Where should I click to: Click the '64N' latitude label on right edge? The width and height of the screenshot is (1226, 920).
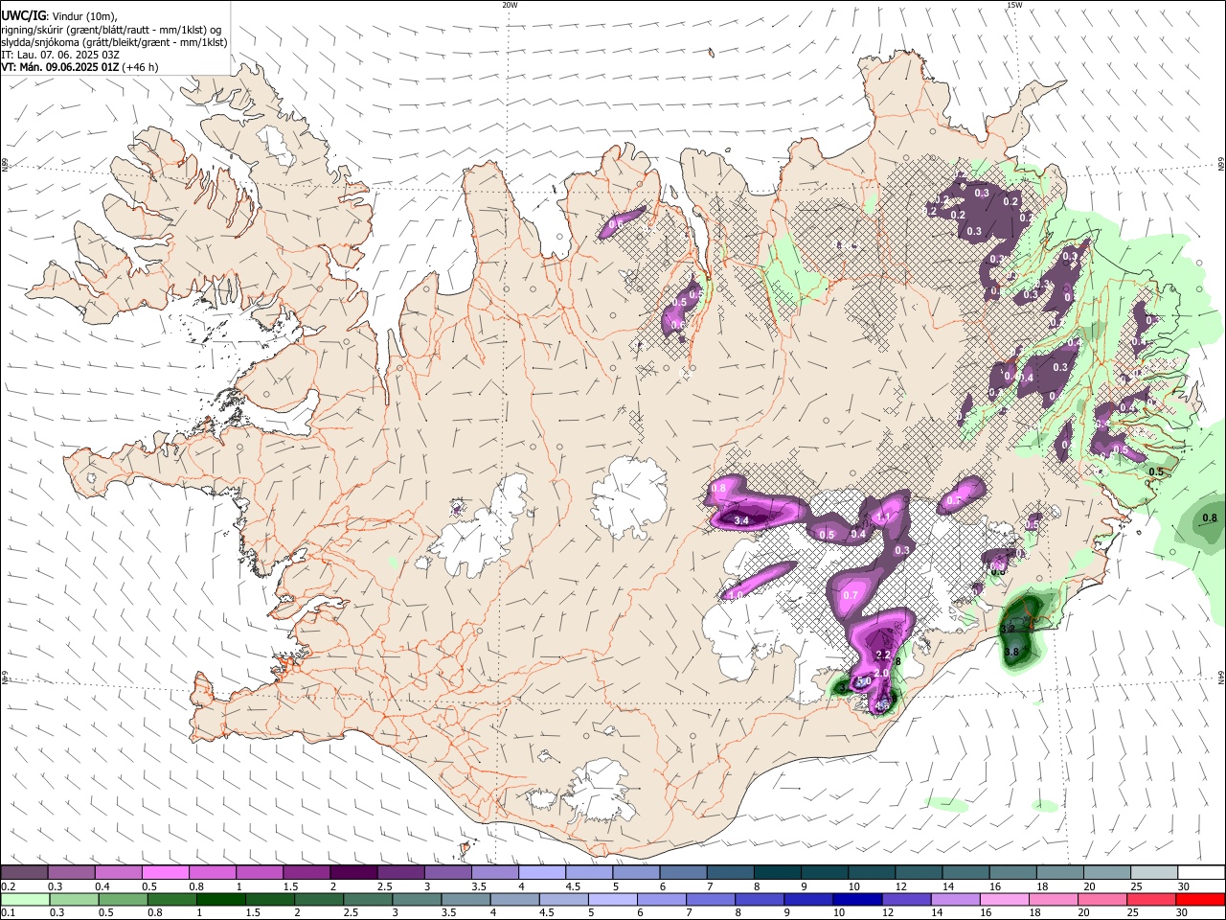click(1220, 677)
